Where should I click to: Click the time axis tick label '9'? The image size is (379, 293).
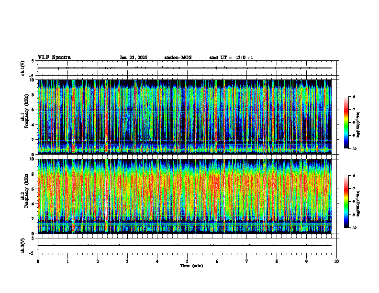pos(306,261)
